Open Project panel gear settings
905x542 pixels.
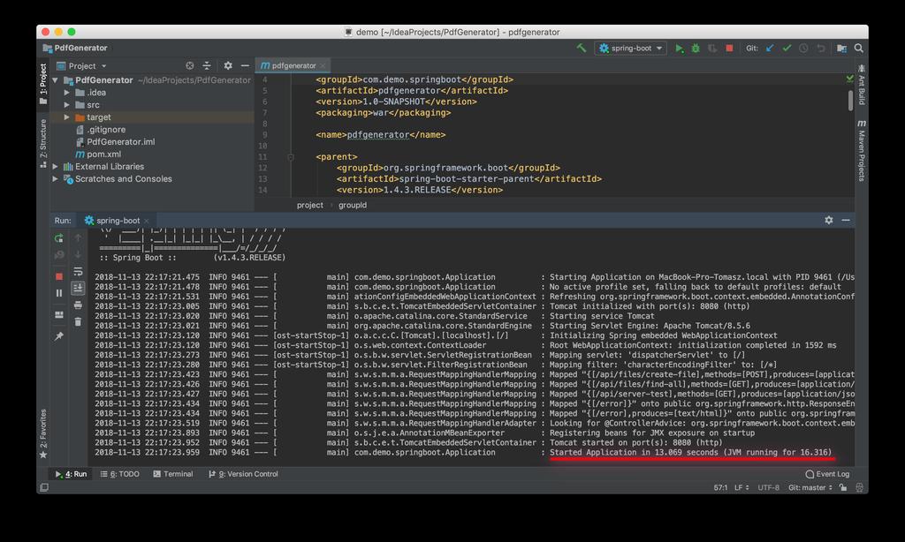click(228, 65)
